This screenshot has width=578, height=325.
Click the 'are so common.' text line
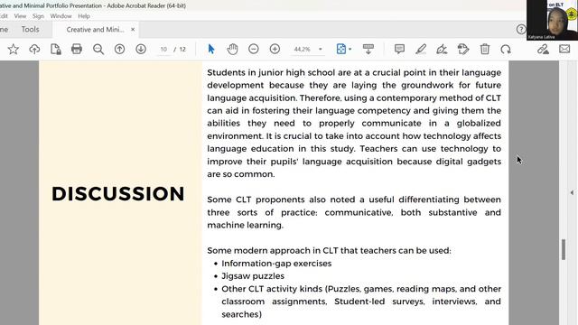(x=241, y=174)
